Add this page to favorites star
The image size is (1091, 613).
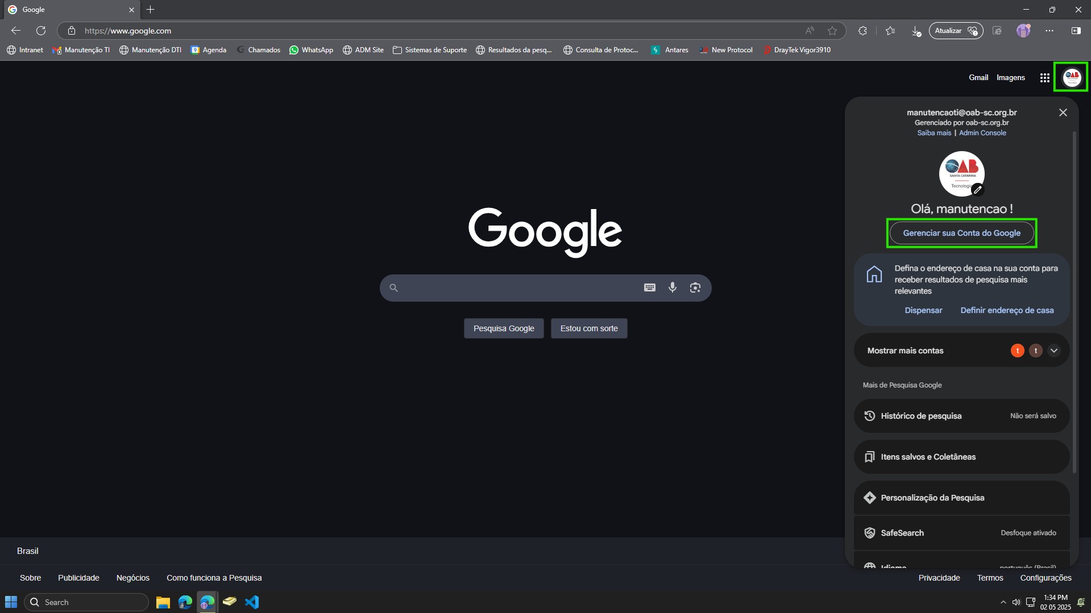coord(832,31)
